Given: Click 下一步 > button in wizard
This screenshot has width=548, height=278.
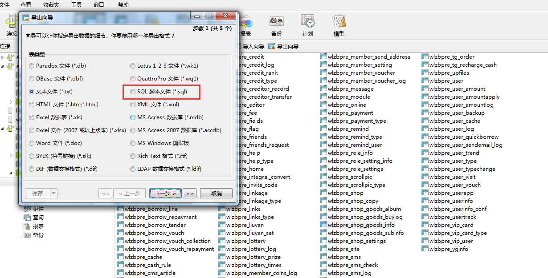Looking at the screenshot, I should pos(165,193).
